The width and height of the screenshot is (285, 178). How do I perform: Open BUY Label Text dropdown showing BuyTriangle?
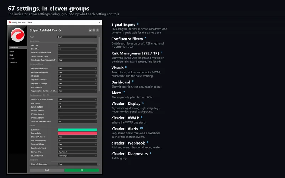pos(77,152)
